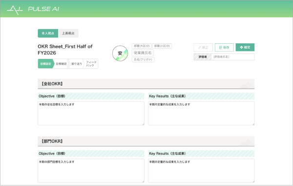
Task: Grab resize handle of 全社OKR Key Results box
Action: pyautogui.click(x=253, y=124)
